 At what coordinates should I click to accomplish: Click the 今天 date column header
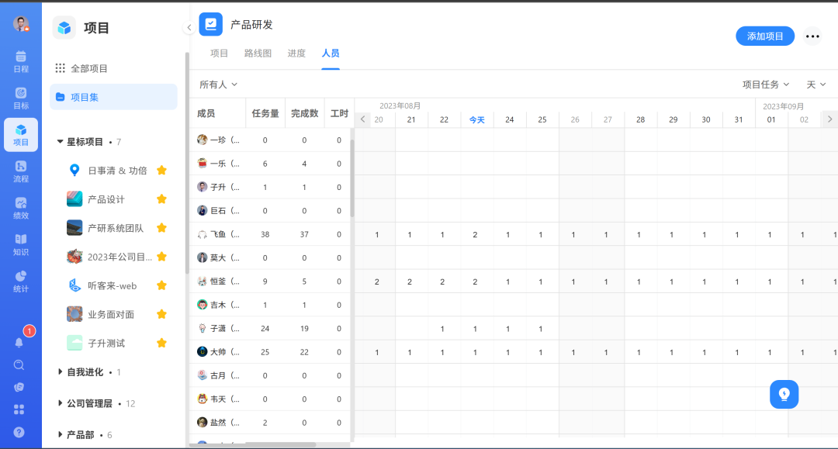[x=476, y=119]
